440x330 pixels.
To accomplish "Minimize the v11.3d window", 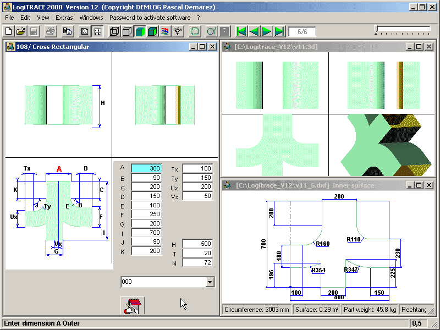I will 410,47.
